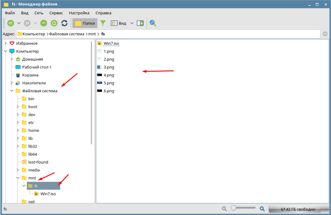The image size is (331, 215).
Task: Expand the boot folder in tree
Action: [x=18, y=107]
